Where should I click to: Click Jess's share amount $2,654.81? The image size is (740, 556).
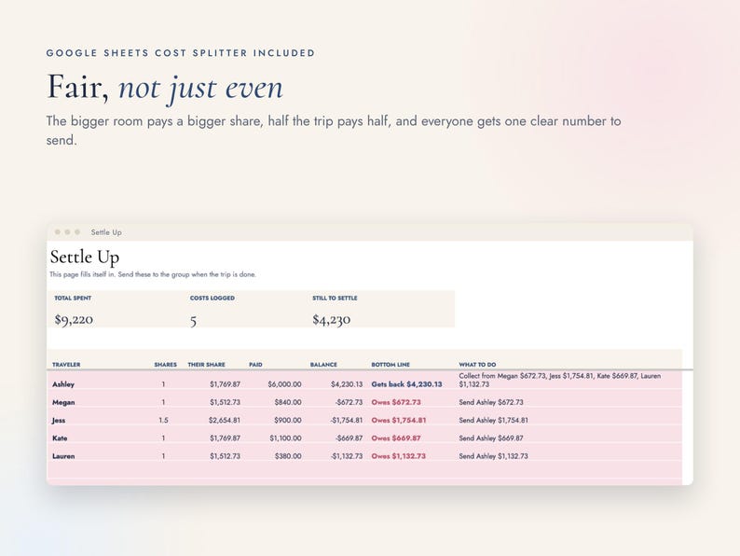(225, 421)
